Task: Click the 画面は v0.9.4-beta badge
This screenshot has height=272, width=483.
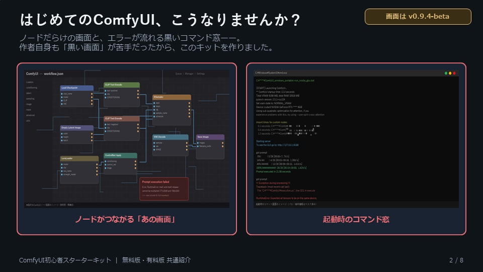Action: [x=418, y=17]
